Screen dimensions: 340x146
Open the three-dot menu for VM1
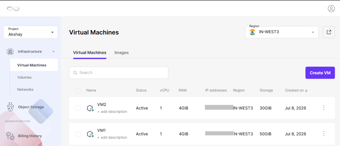tap(323, 134)
